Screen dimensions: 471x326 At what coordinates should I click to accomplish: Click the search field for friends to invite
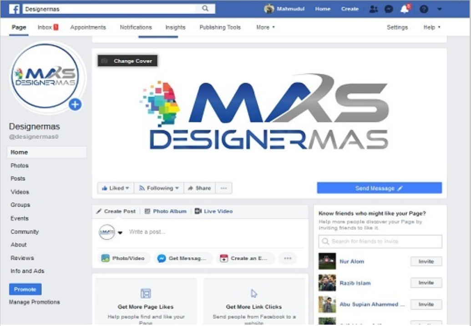pos(379,241)
